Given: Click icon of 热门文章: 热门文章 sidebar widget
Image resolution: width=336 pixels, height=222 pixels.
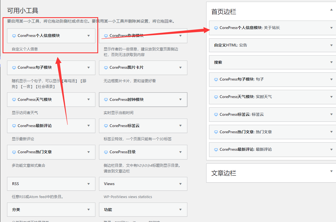Looking at the screenshot, I should point(216,132).
